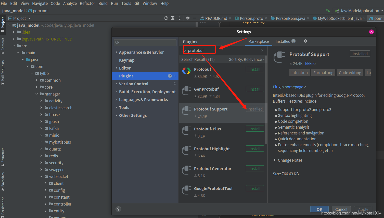Install the Protobuf Highlight plugin
The image size is (384, 218).
(255, 149)
